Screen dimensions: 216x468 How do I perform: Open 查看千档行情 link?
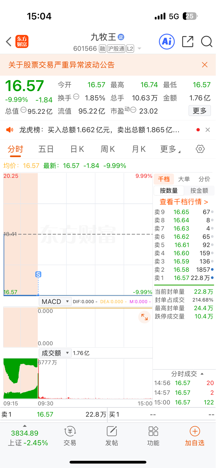pyautogui.click(x=184, y=202)
